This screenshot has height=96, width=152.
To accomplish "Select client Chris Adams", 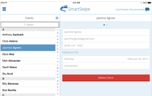I will [28, 41].
